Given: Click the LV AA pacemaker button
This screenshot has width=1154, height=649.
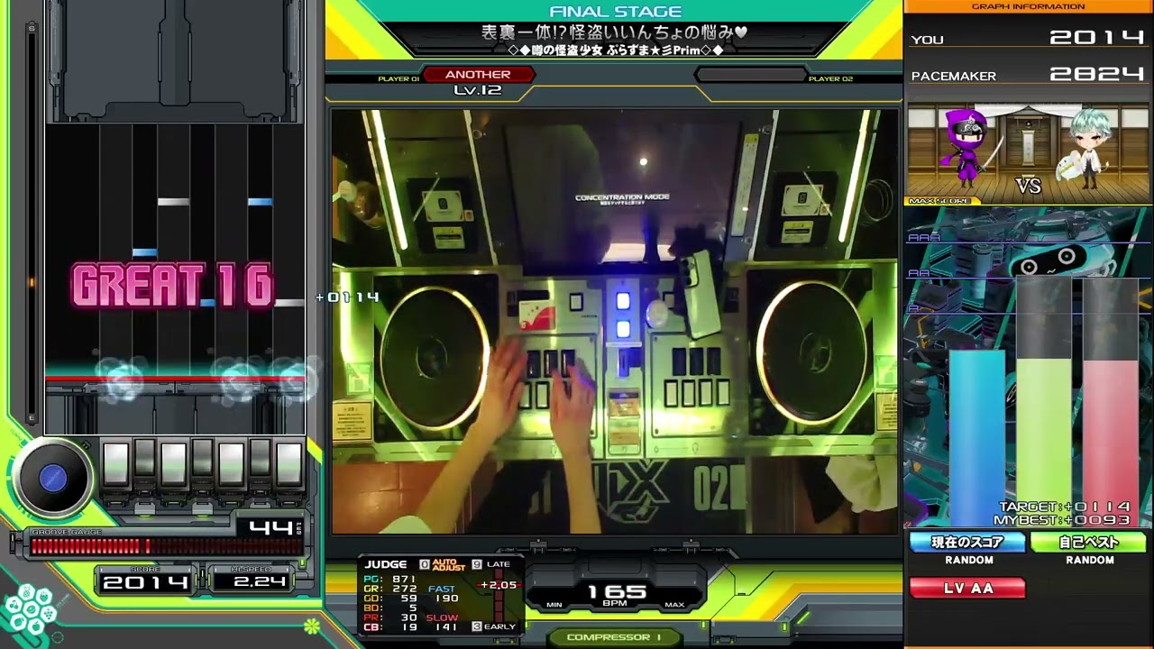Looking at the screenshot, I should coord(967,589).
